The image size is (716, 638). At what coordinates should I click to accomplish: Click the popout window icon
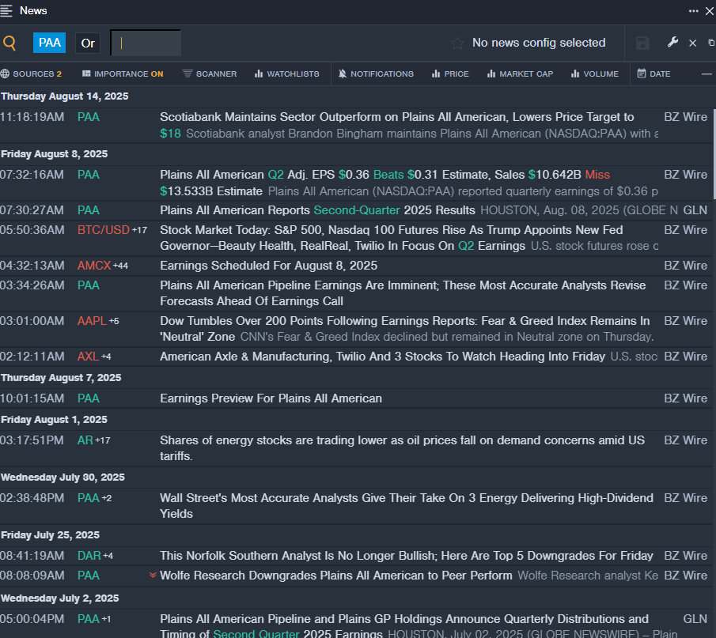tap(710, 43)
